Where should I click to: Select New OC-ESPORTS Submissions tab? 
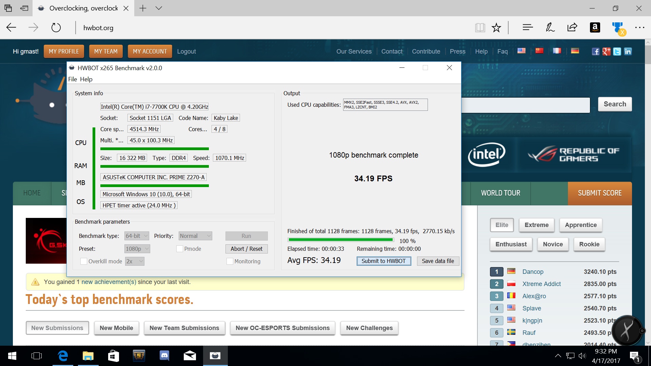pyautogui.click(x=283, y=328)
